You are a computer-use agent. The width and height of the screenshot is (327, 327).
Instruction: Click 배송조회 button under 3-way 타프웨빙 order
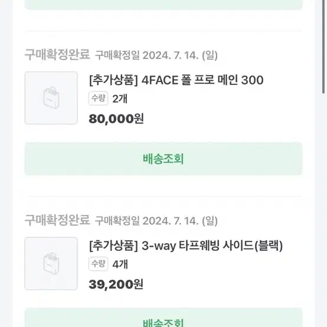click(x=163, y=318)
